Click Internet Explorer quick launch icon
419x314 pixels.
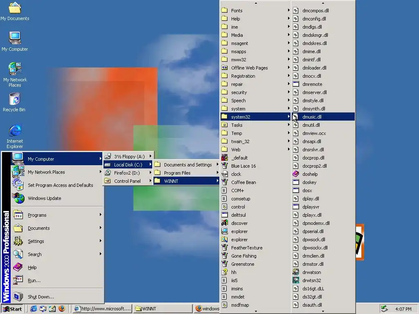[34, 309]
